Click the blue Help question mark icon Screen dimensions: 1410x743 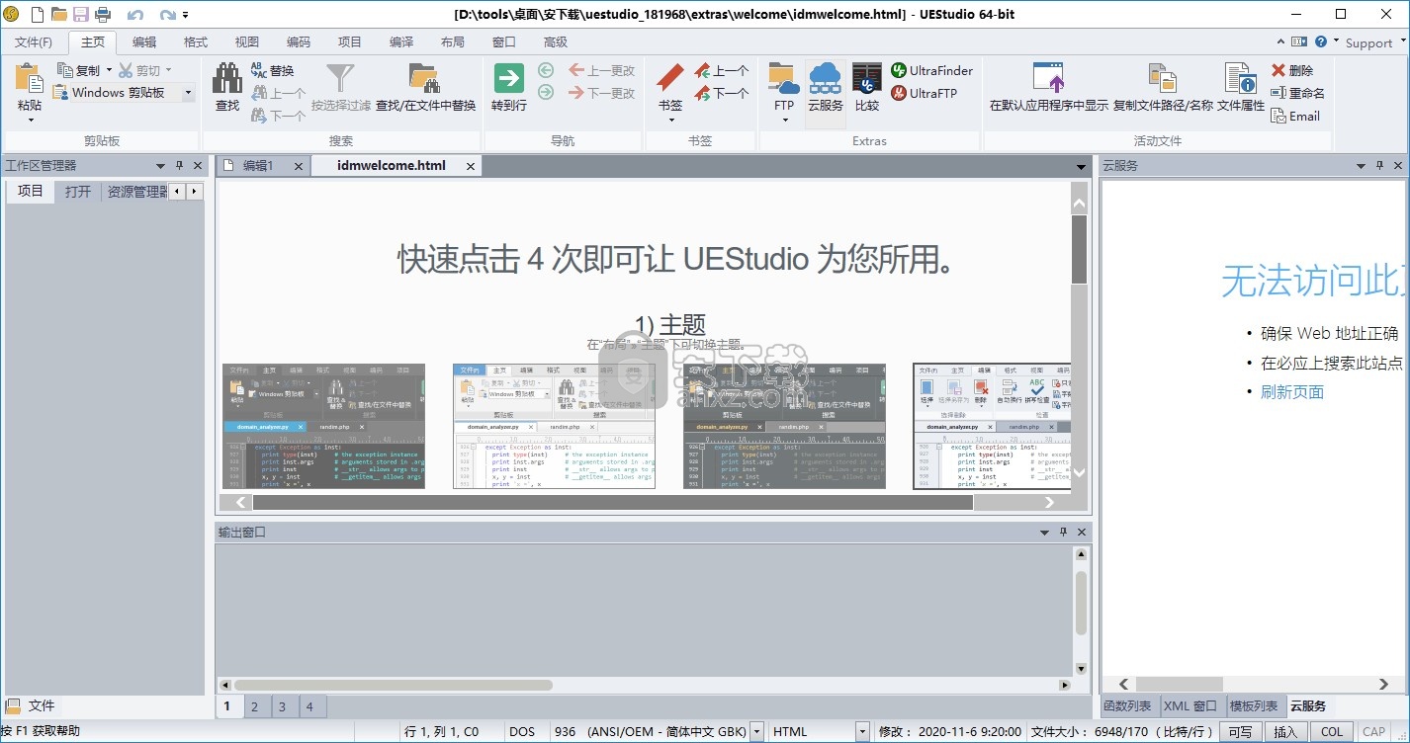tap(1322, 41)
